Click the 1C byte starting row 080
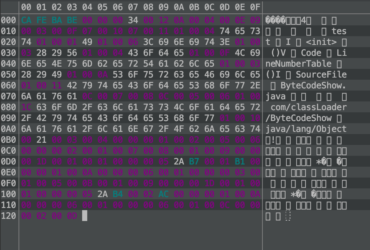 pyautogui.click(x=26, y=107)
